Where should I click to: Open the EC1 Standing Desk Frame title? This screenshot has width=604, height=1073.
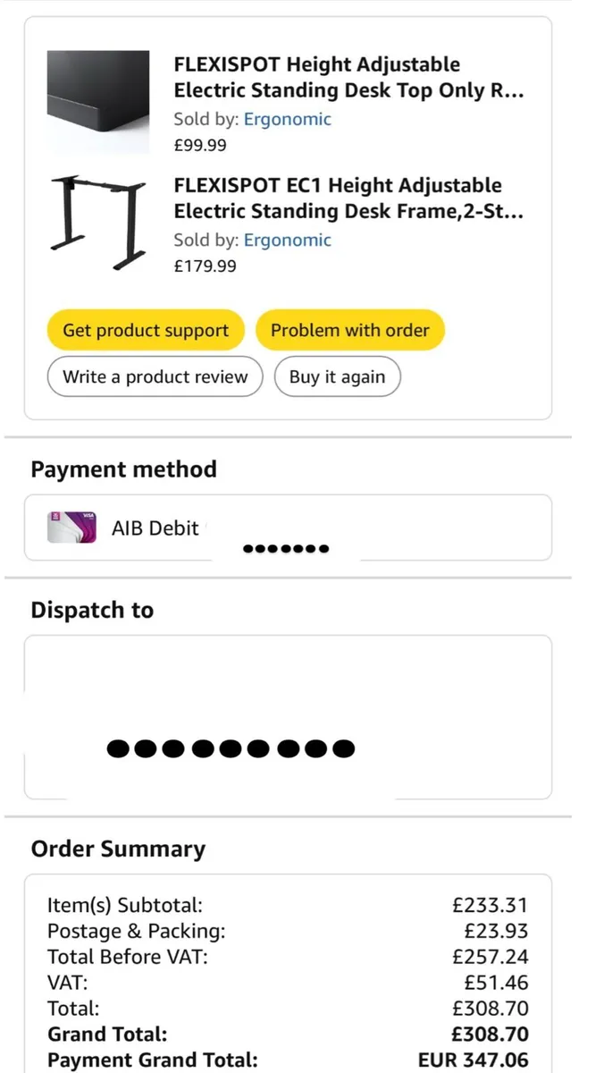click(348, 199)
